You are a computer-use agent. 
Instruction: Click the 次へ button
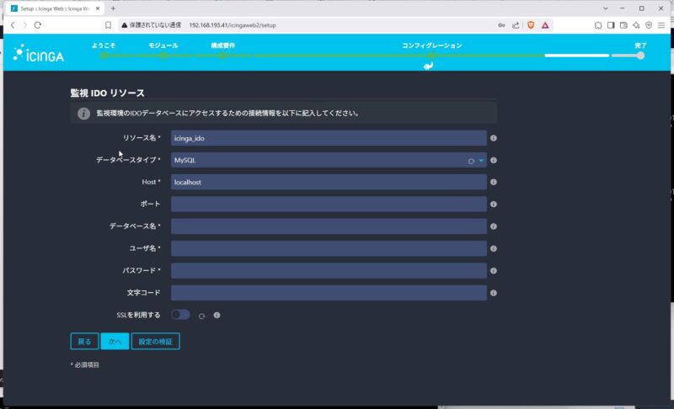(x=115, y=341)
